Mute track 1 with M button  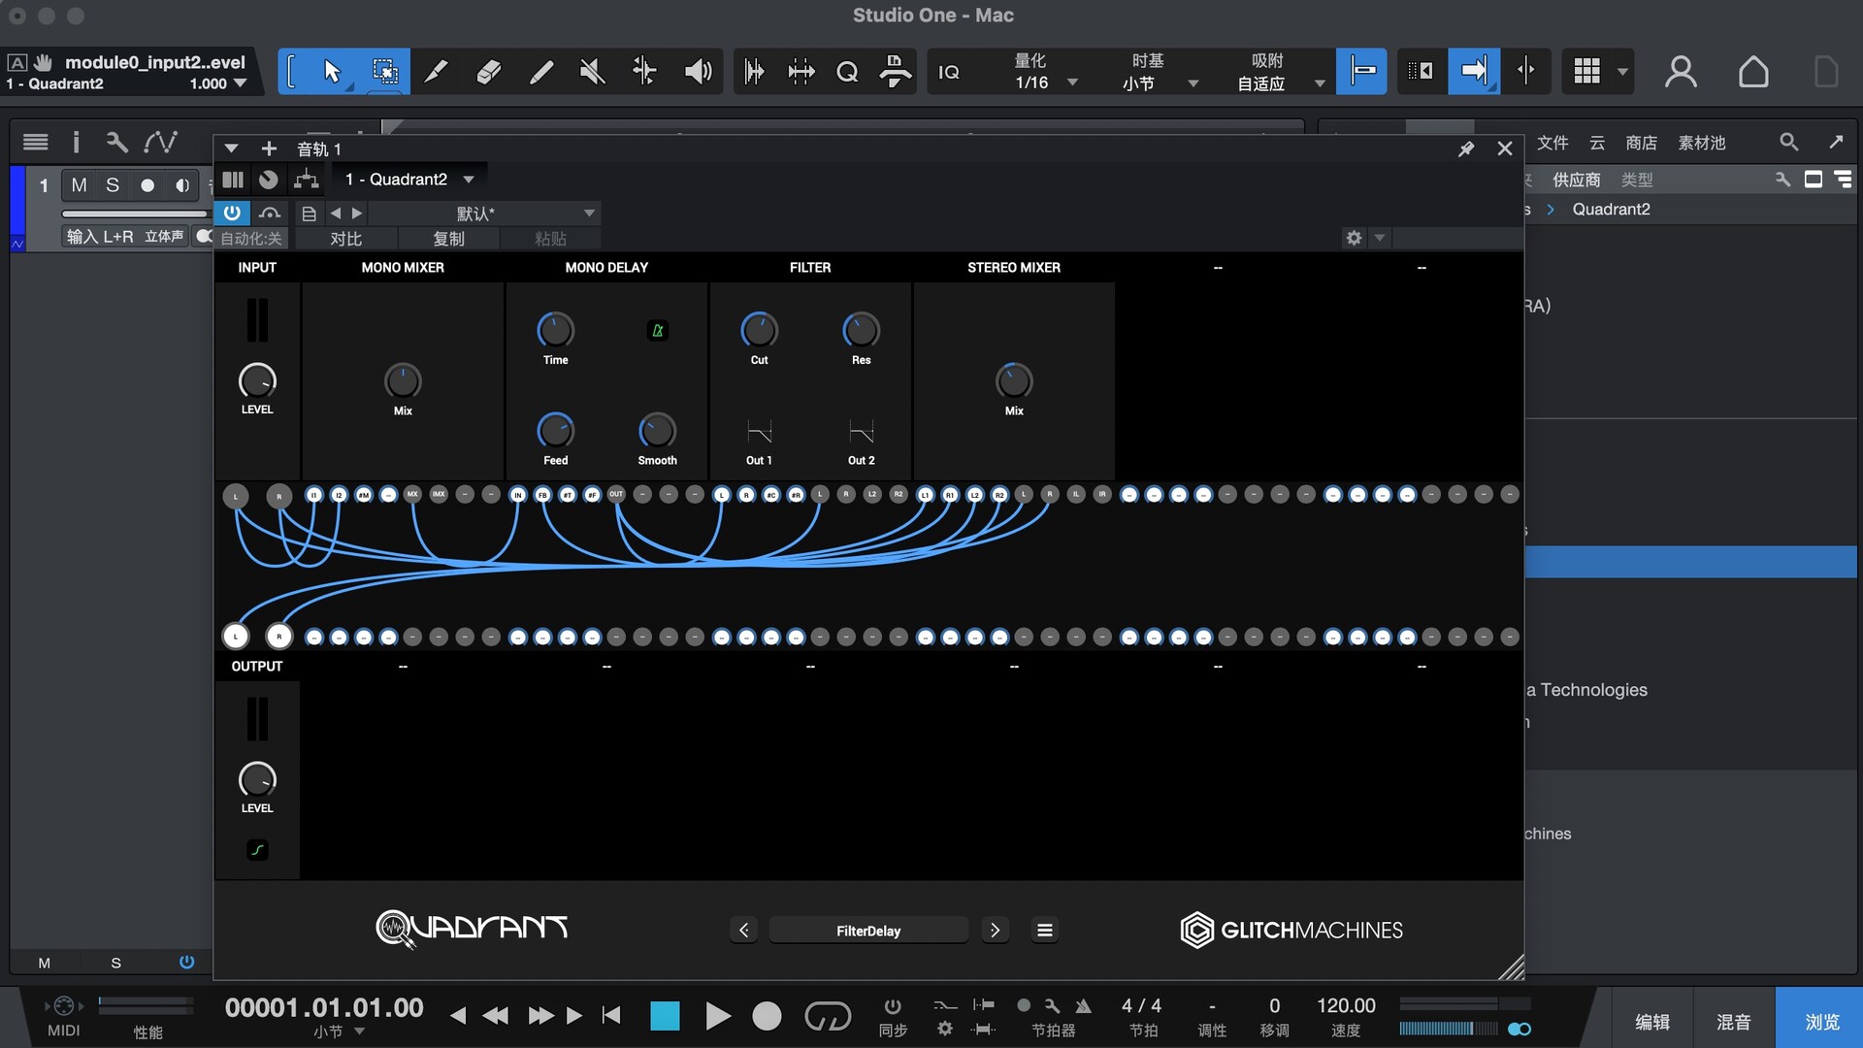[79, 184]
